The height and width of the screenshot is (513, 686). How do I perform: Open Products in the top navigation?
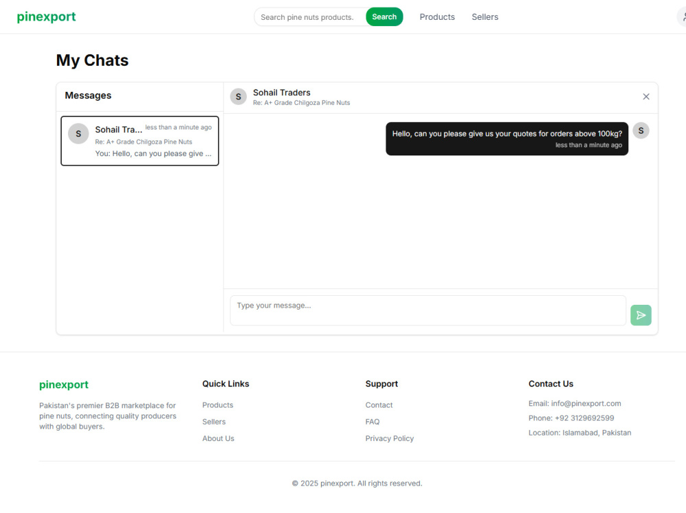pyautogui.click(x=437, y=17)
